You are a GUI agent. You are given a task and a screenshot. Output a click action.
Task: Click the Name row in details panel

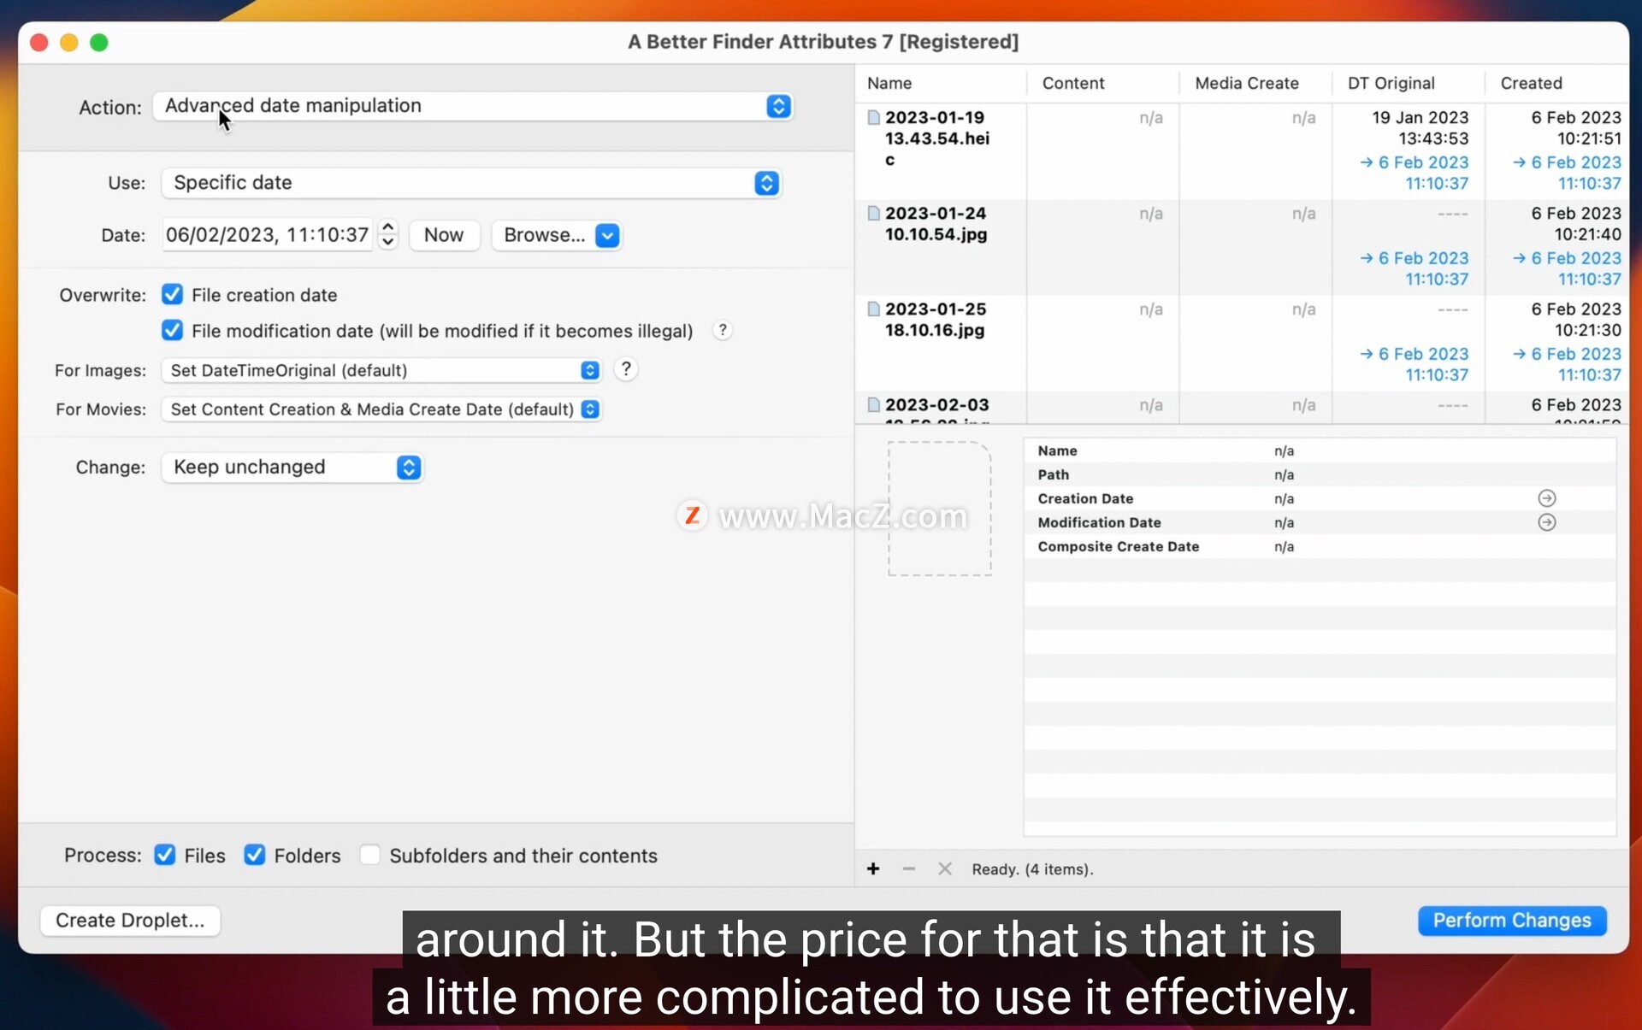(x=1320, y=451)
